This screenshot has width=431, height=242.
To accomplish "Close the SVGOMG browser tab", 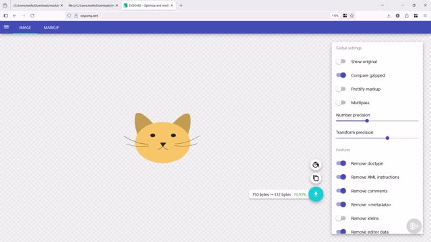I will (x=172, y=5).
